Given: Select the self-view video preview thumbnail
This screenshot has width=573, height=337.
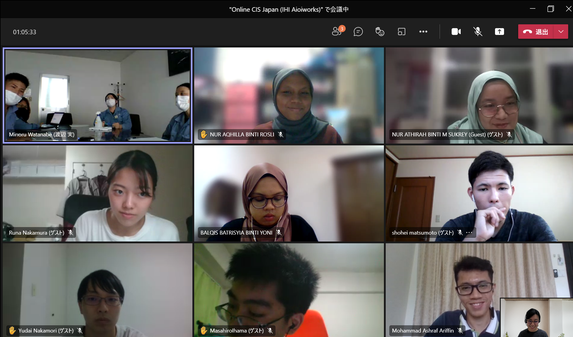Looking at the screenshot, I should click(536, 318).
